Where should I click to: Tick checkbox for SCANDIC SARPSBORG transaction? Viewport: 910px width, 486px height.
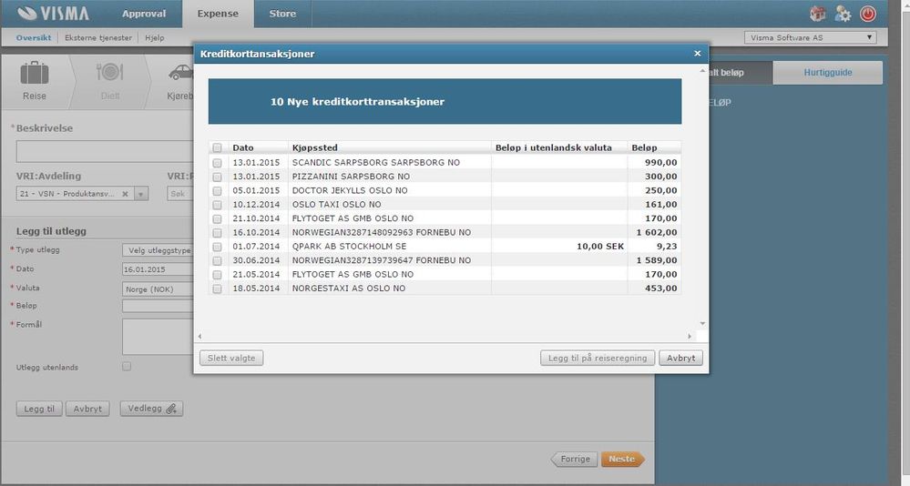pos(217,163)
